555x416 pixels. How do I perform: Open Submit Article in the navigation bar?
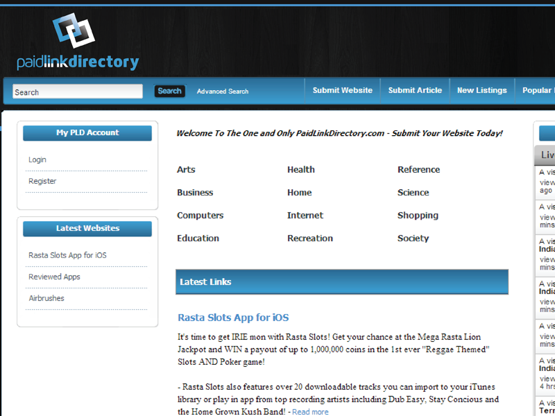[415, 91]
